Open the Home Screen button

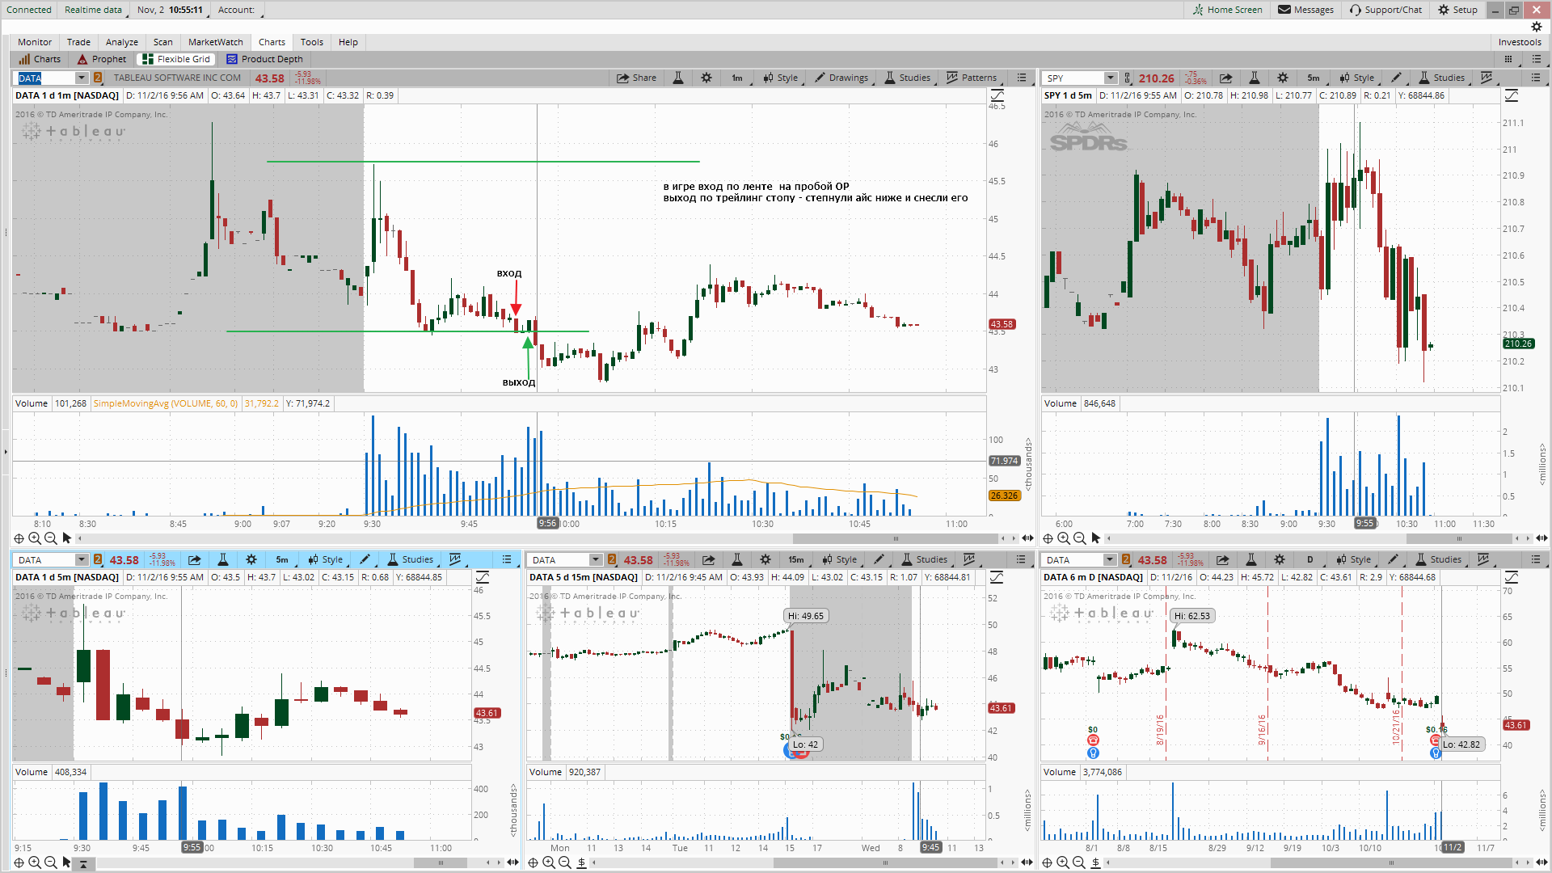[1227, 10]
